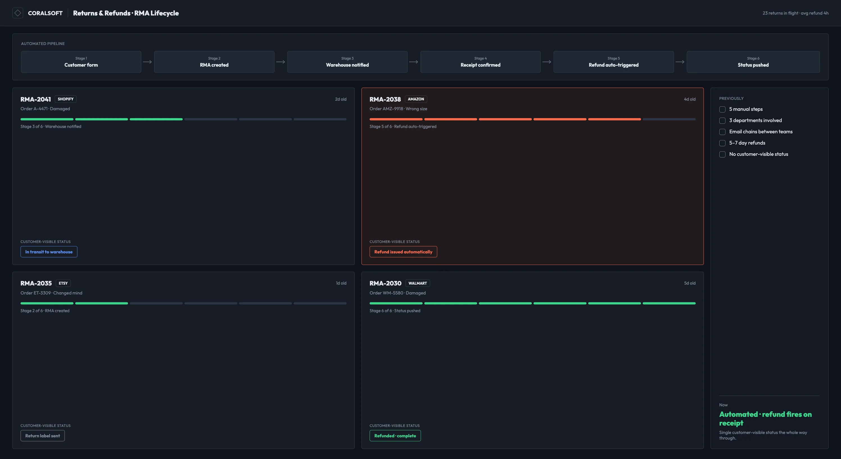Check the 5 manual steps checkbox

pyautogui.click(x=722, y=109)
